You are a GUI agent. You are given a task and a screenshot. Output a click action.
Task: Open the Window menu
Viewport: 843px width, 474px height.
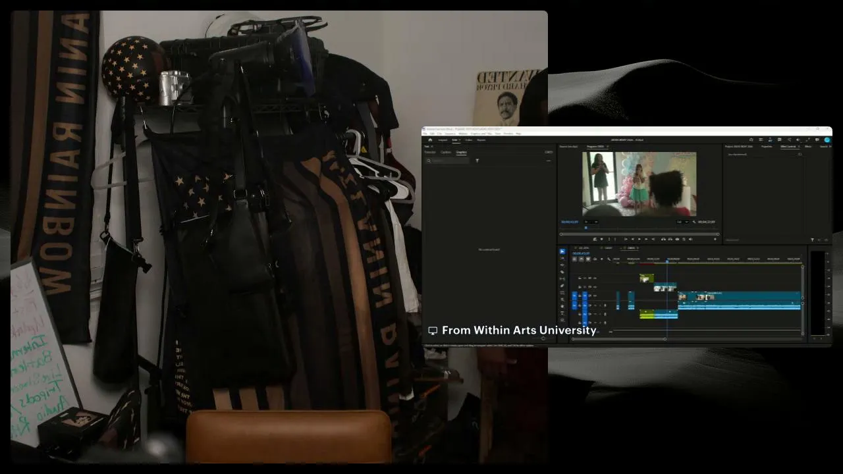point(508,134)
